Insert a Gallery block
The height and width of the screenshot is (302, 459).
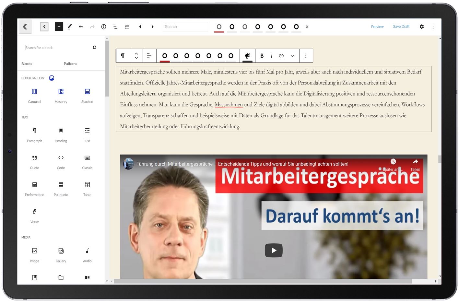(x=61, y=255)
